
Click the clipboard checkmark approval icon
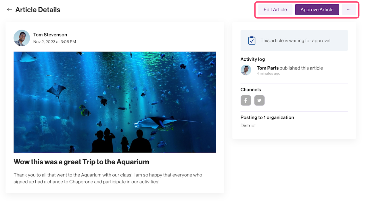point(252,41)
